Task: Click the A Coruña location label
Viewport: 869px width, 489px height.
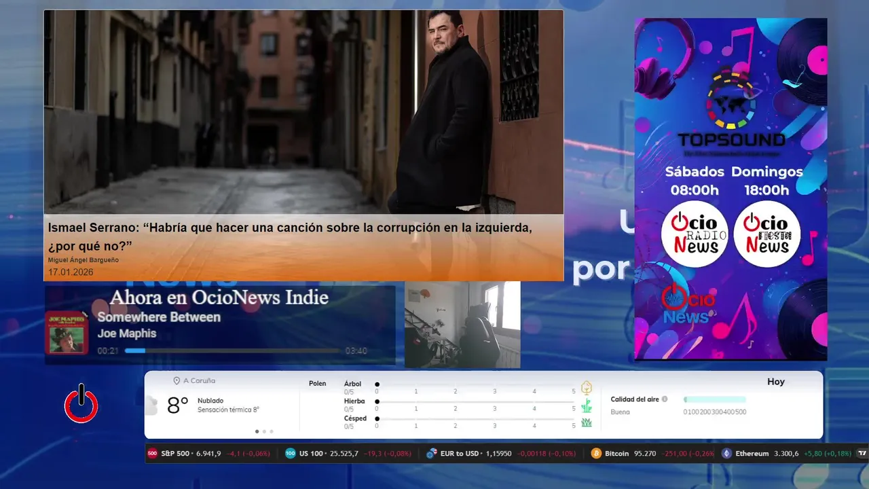Action: pyautogui.click(x=199, y=381)
